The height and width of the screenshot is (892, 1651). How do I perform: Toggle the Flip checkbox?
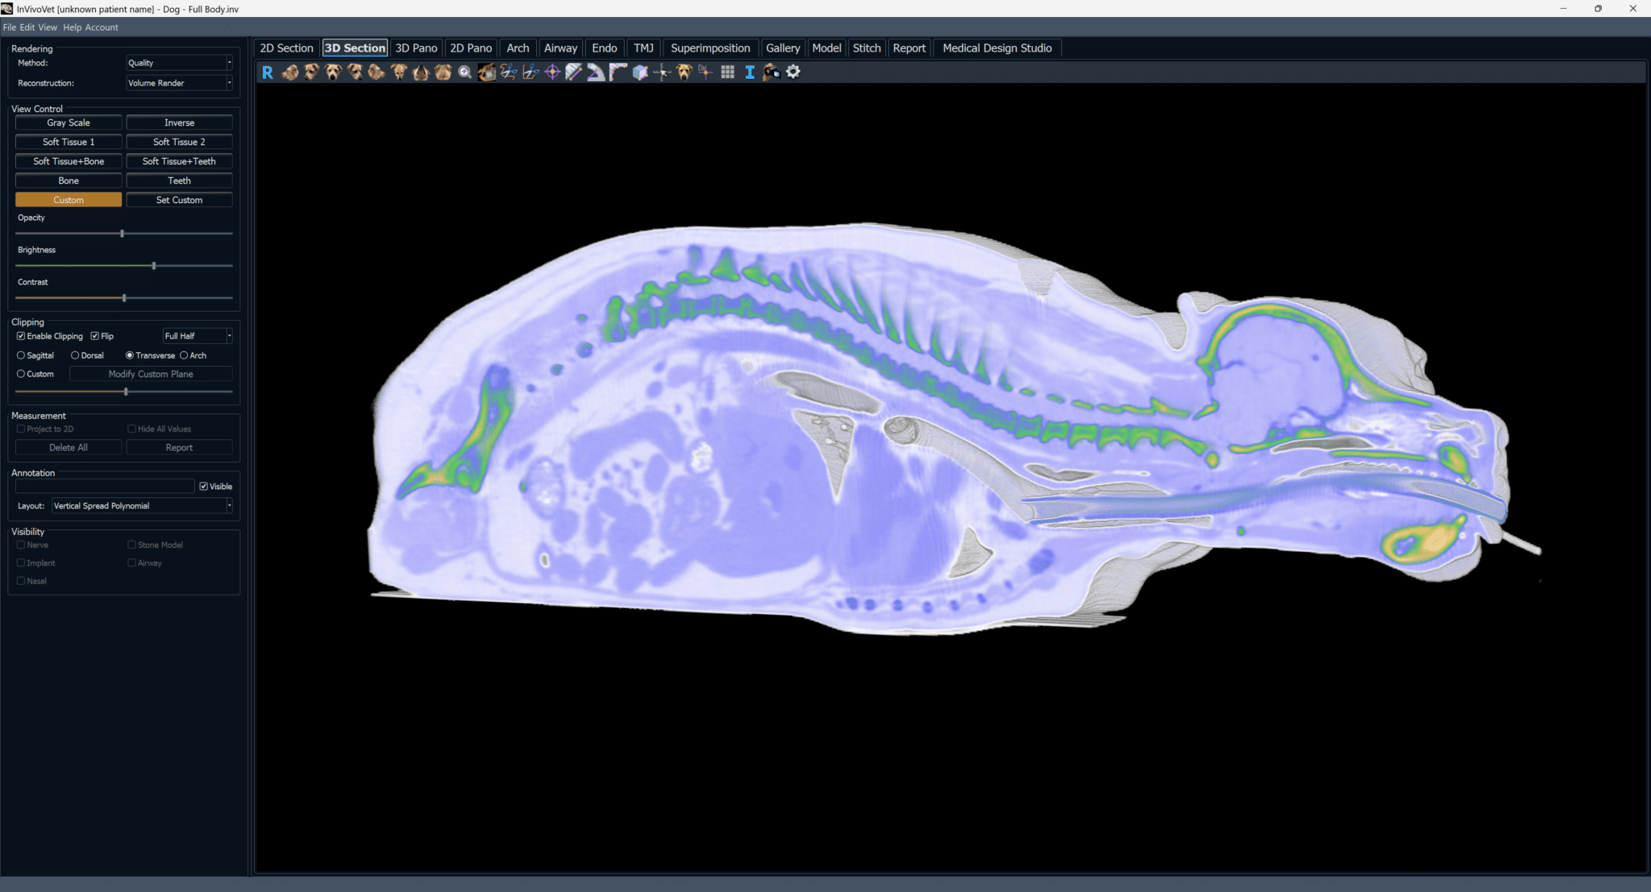pyautogui.click(x=95, y=336)
